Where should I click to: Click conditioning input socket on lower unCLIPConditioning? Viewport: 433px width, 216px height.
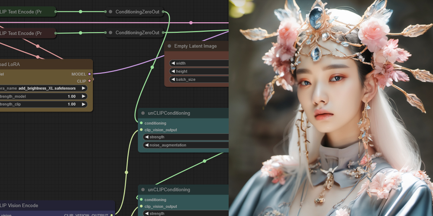(142, 200)
